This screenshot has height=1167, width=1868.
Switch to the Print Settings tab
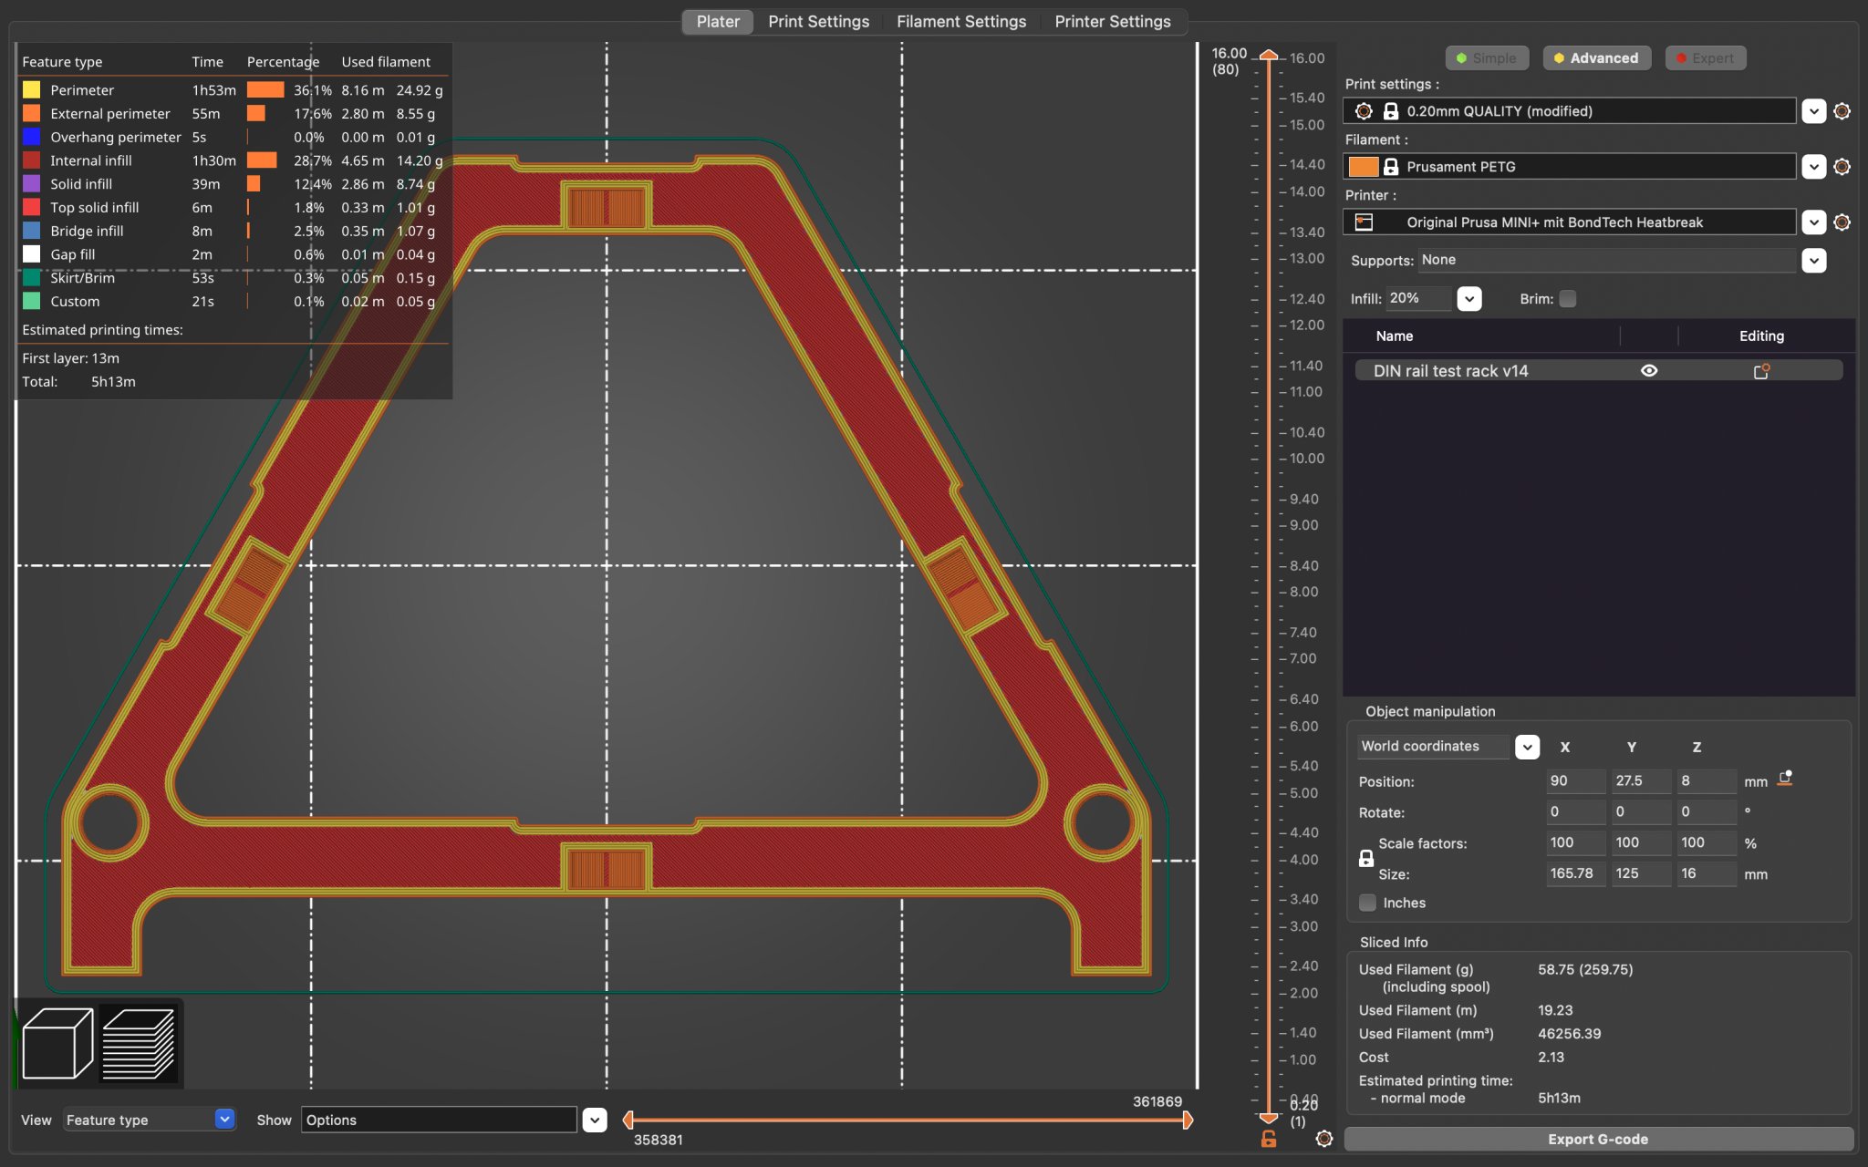click(818, 22)
